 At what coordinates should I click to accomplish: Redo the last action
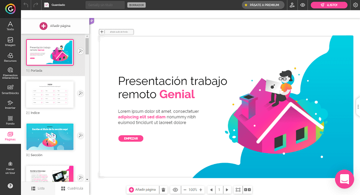[35, 5]
